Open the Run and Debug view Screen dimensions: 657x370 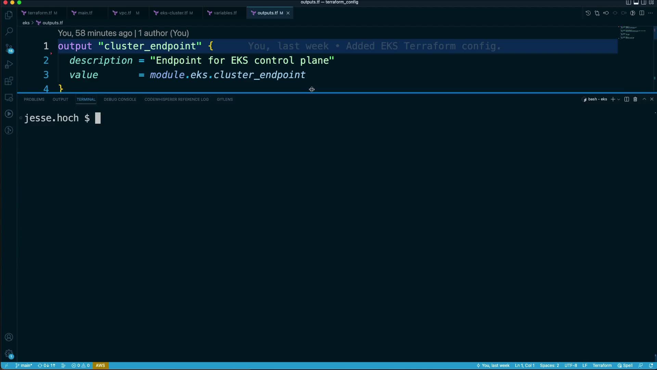pyautogui.click(x=9, y=65)
